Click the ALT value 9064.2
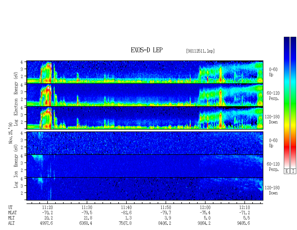 pos(204,223)
